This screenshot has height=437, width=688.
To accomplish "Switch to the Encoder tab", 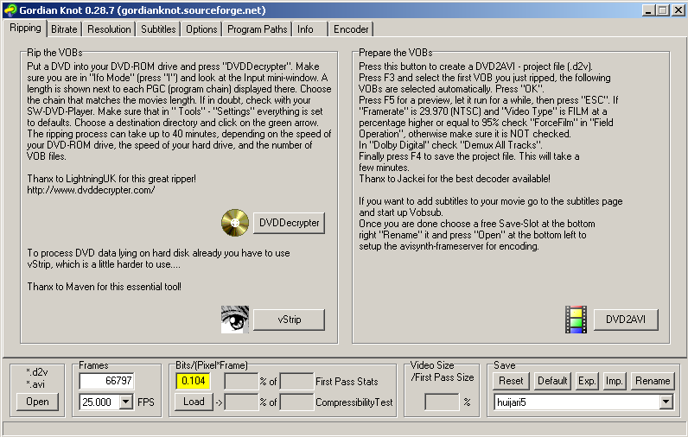I will coord(351,29).
